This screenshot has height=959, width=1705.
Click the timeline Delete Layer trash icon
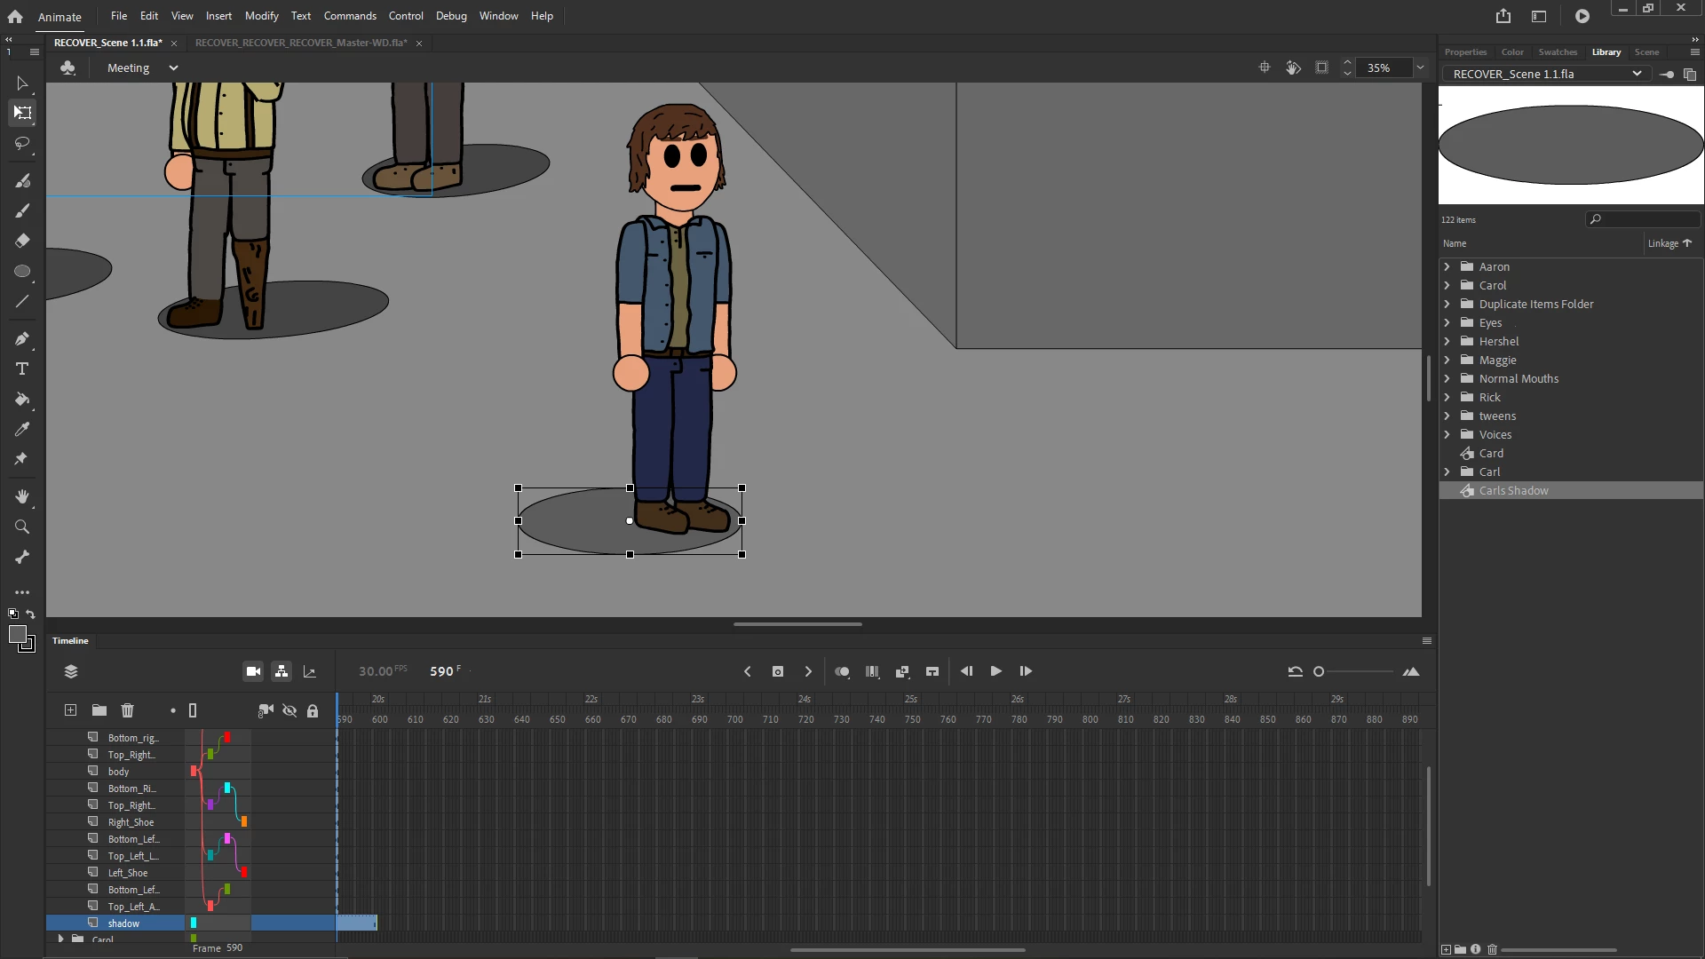tap(128, 710)
